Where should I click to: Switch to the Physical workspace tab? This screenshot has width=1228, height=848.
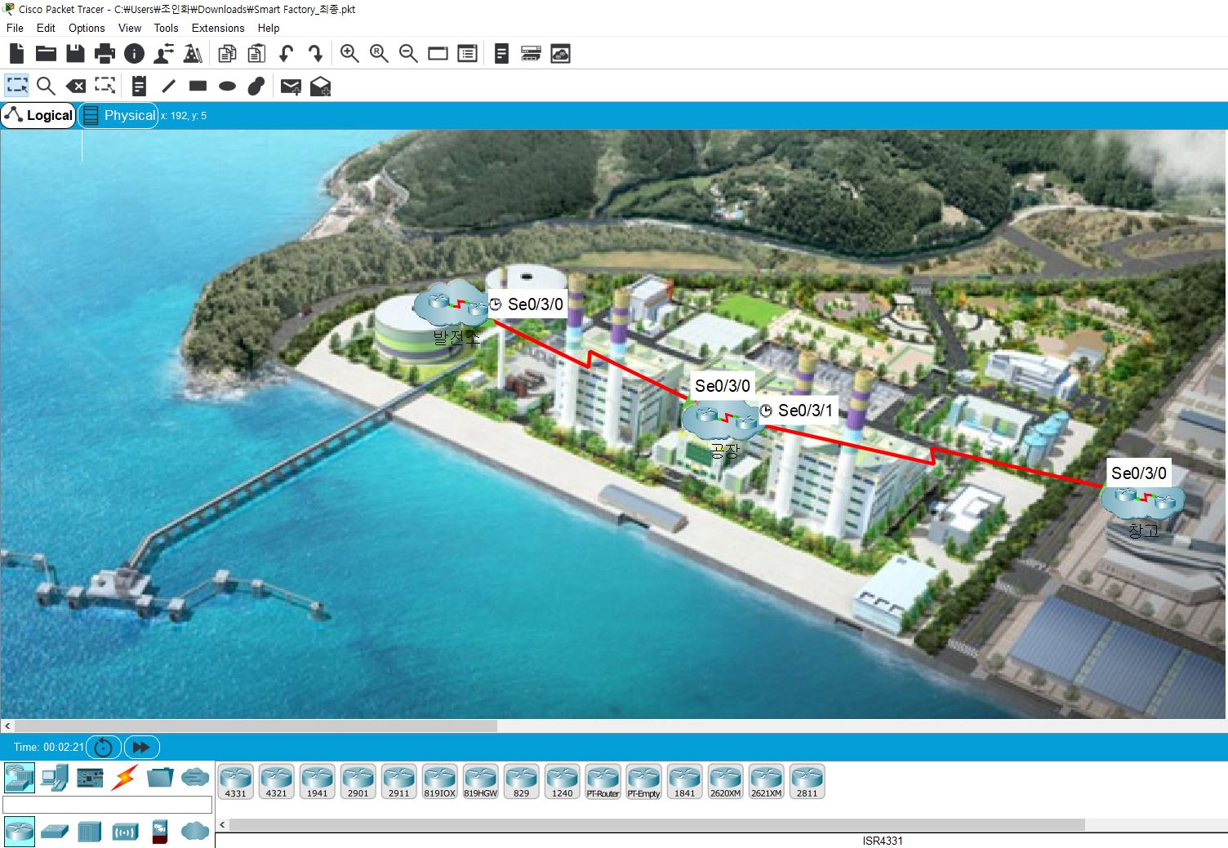point(118,115)
